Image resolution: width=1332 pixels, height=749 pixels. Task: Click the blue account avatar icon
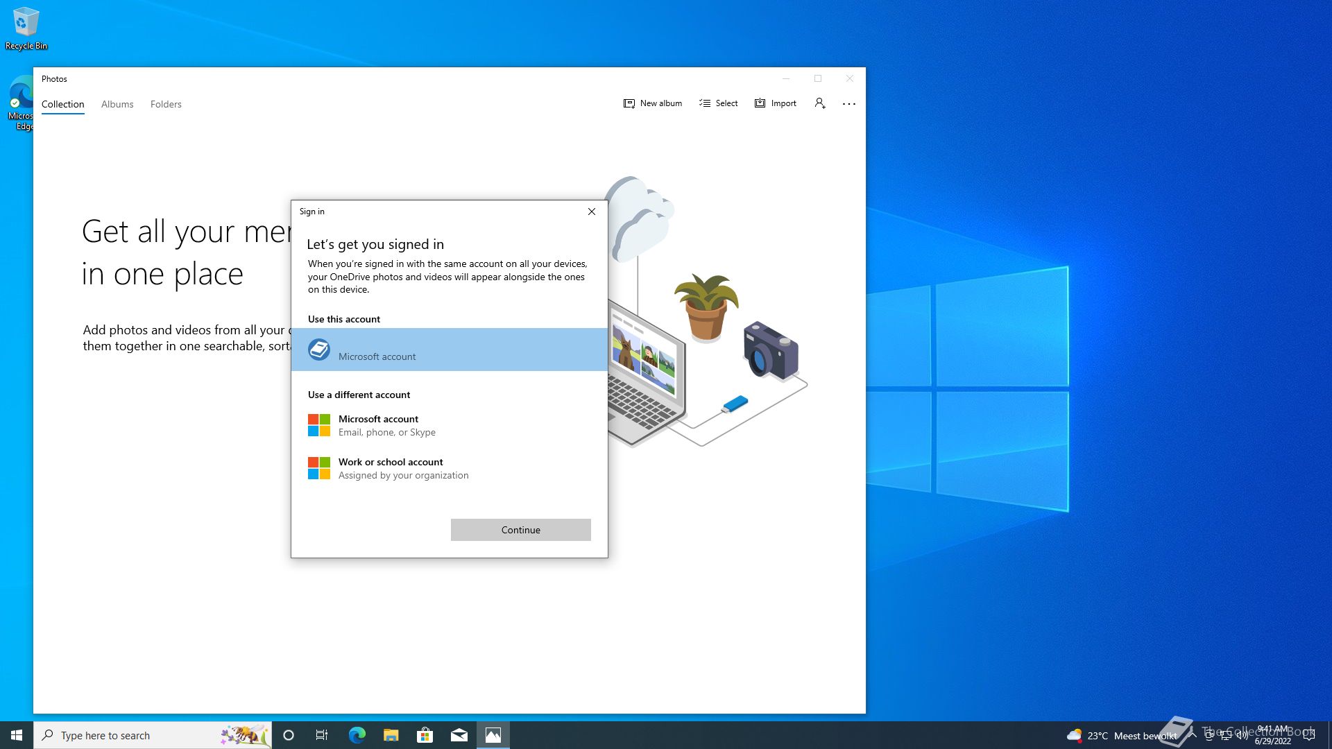pyautogui.click(x=319, y=350)
